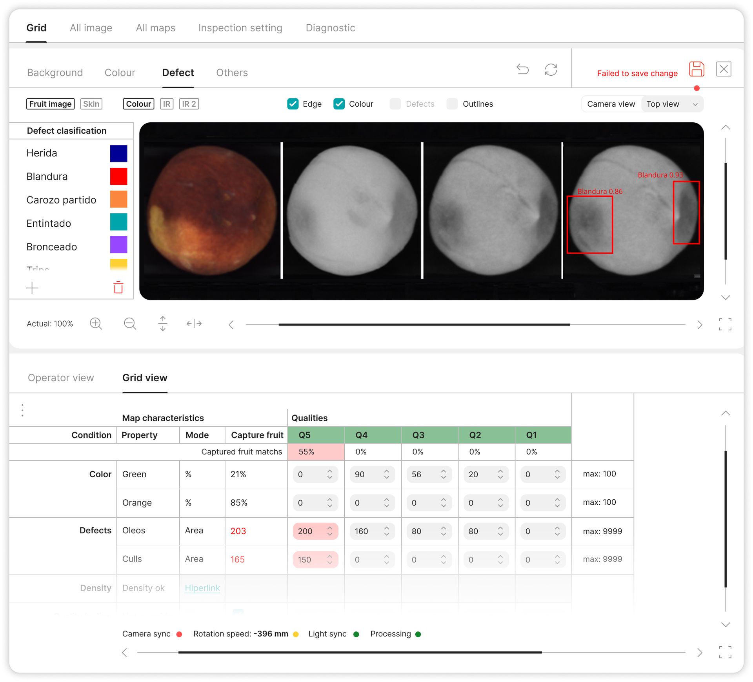Click the fit-to-height vertical arrows icon
Image resolution: width=753 pixels, height=682 pixels.
(x=163, y=324)
